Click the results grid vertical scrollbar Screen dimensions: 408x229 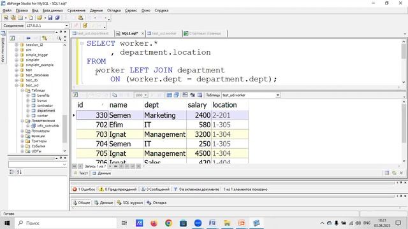point(404,132)
